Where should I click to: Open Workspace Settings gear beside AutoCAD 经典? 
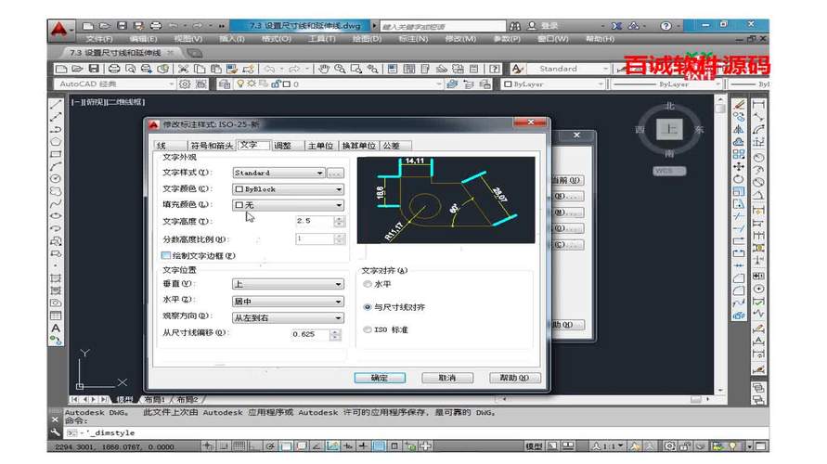[185, 84]
